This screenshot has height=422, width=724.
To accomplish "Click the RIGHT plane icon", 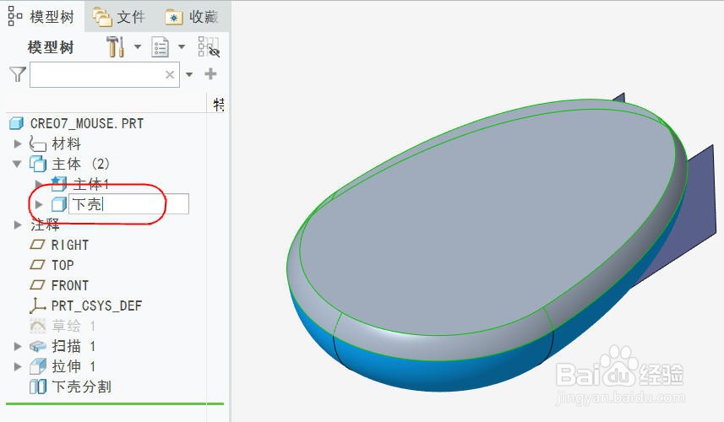I will (37, 245).
